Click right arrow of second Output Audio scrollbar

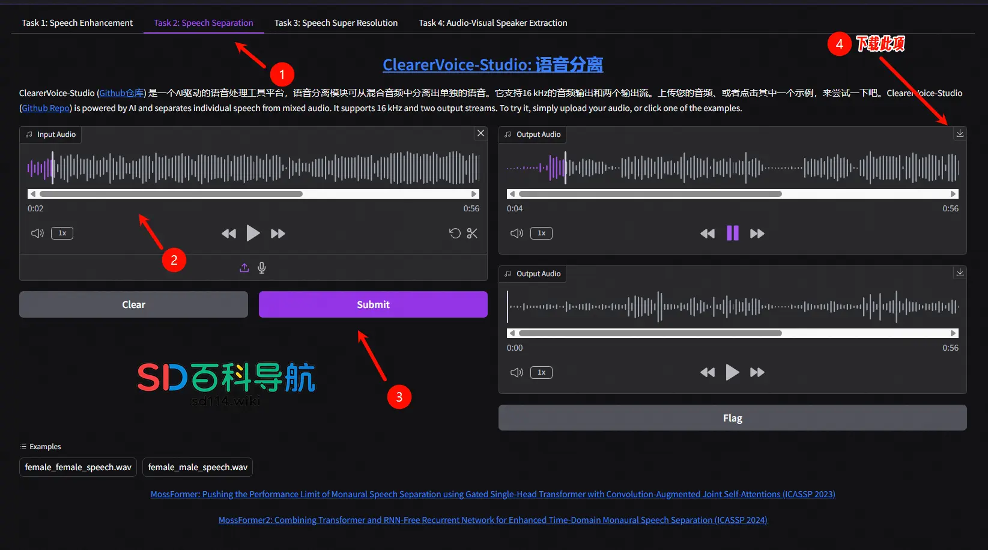(953, 333)
